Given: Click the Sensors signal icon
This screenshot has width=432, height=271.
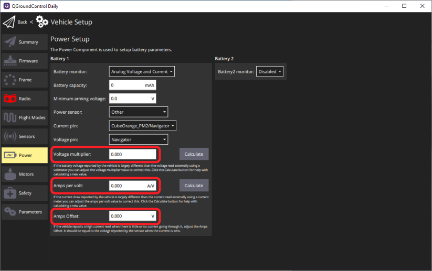Looking at the screenshot, I should click(10, 136).
